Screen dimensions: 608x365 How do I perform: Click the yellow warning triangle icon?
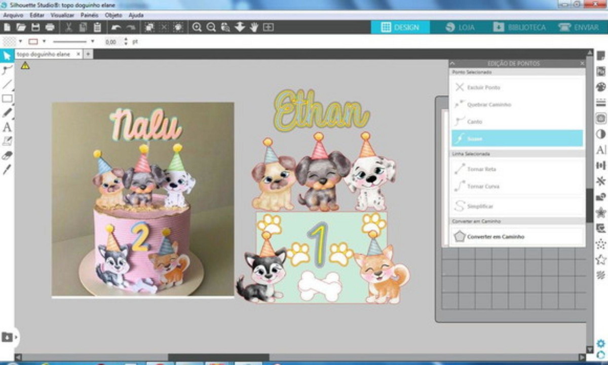(x=25, y=65)
